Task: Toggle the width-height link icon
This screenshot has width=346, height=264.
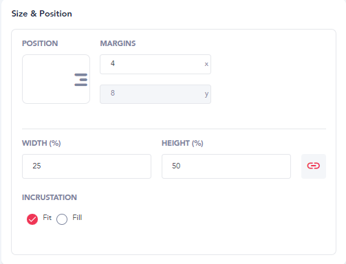Action: (x=314, y=166)
